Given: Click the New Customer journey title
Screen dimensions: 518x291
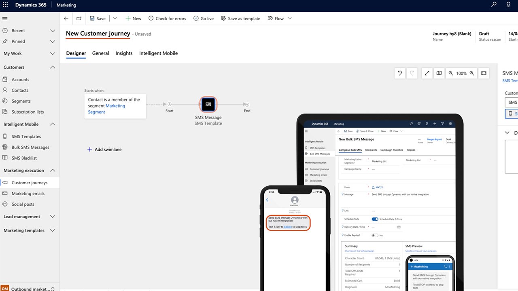Looking at the screenshot, I should point(98,34).
